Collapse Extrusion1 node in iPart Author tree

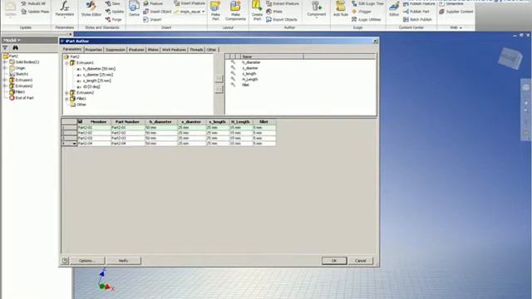(x=66, y=63)
